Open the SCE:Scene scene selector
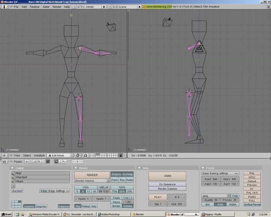This screenshot has width=271, height=217. pyautogui.click(x=110, y=7)
